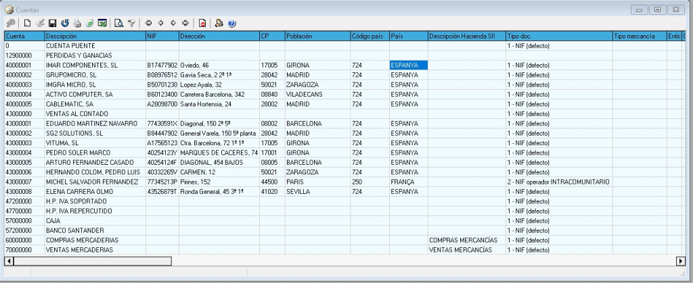This screenshot has height=283, width=693.
Task: Print the accounts list
Action: click(77, 24)
